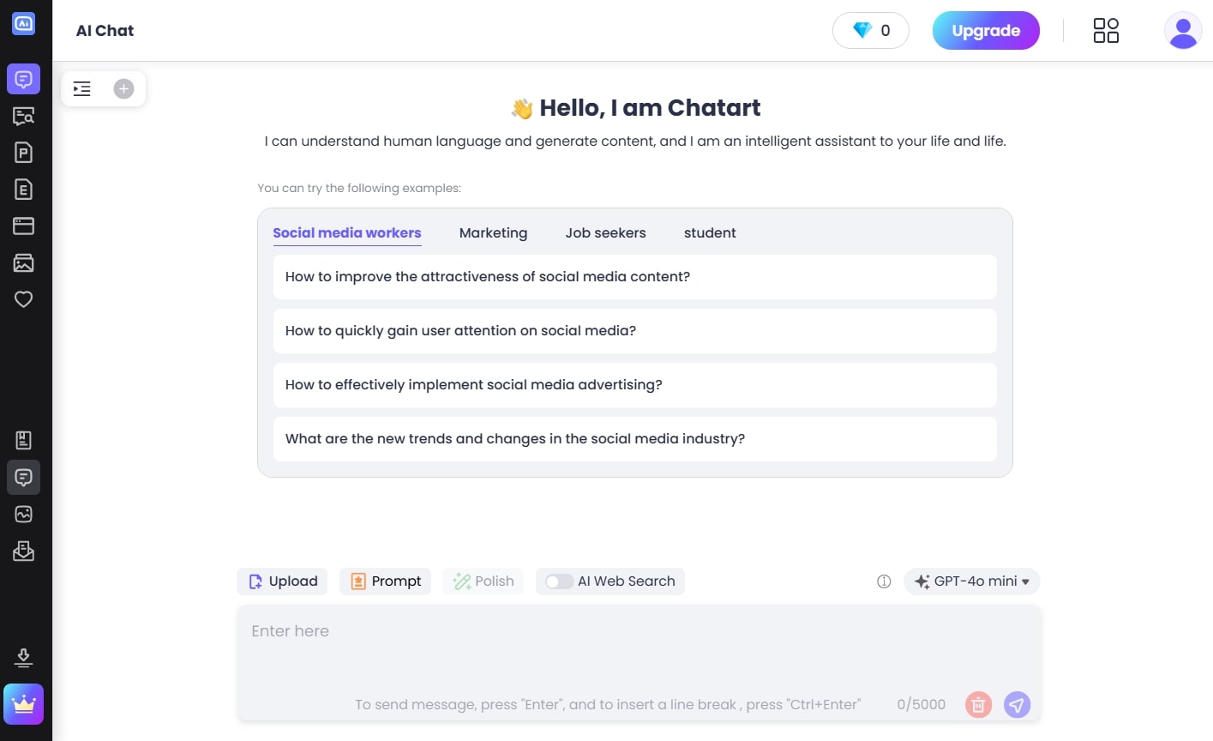Open the favorites heart icon in sidebar
The image size is (1213, 741).
23,299
